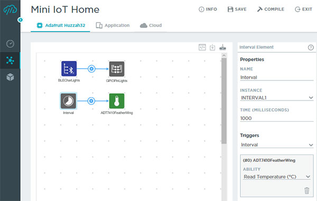Open the ABILITY dropdown Read Temperature
This screenshot has height=201, width=317.
point(276,177)
